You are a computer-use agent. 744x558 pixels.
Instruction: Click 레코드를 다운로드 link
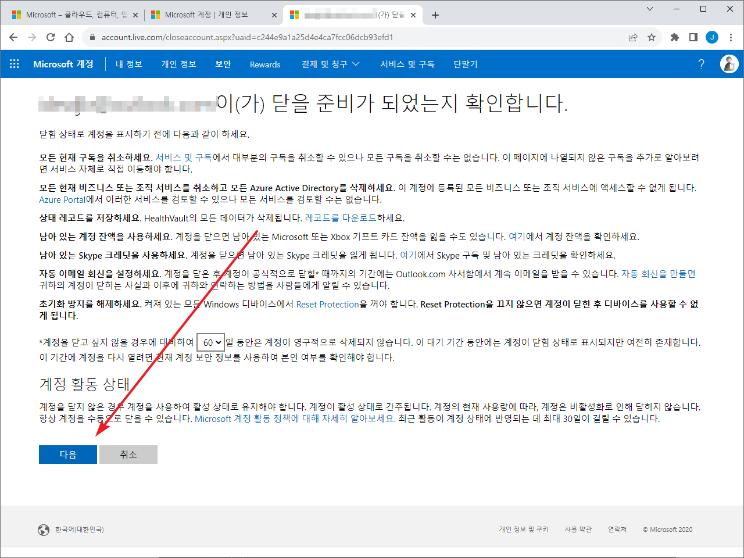(341, 218)
